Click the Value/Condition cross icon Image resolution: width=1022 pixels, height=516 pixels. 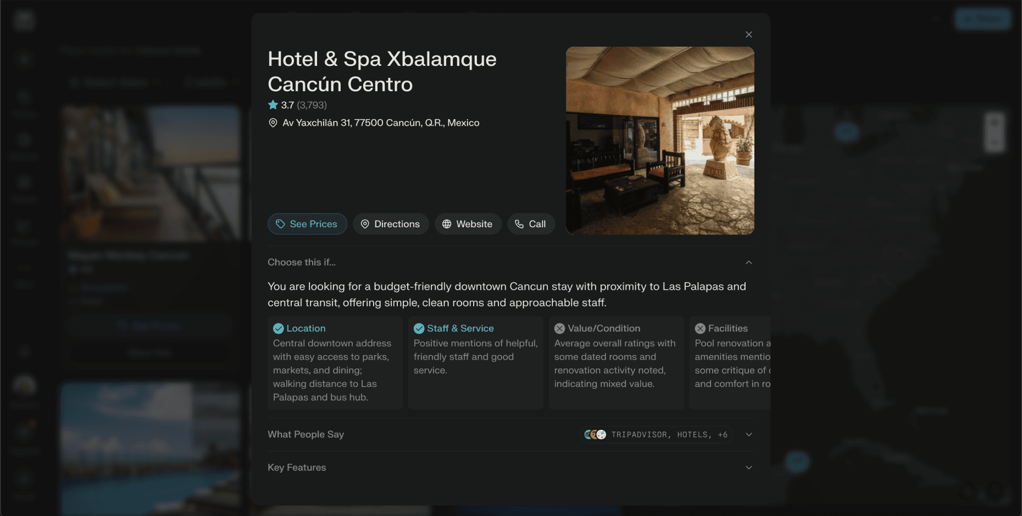(559, 328)
